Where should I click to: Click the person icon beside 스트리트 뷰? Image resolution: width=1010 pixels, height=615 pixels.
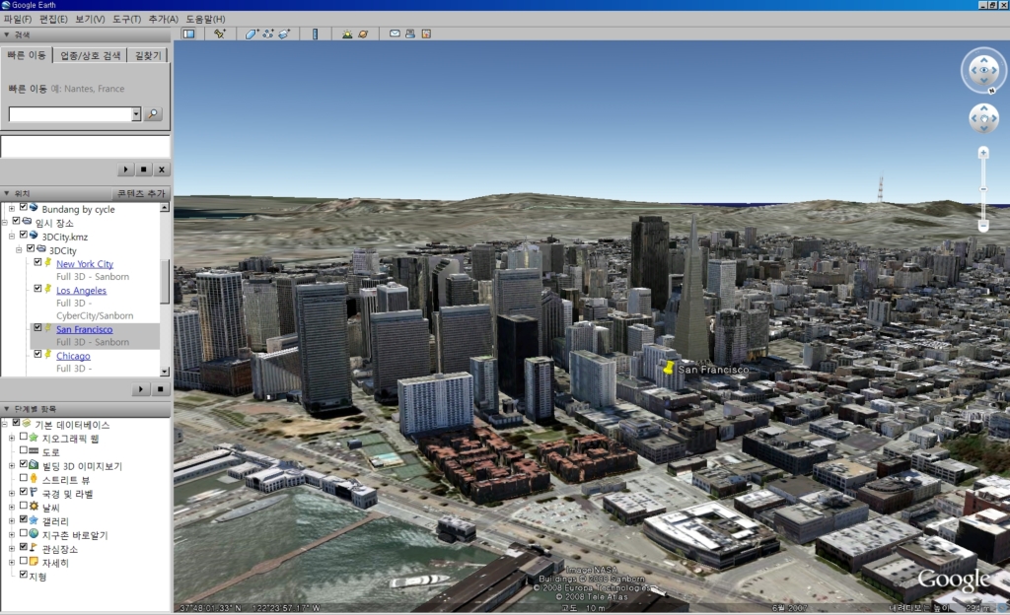coord(34,479)
